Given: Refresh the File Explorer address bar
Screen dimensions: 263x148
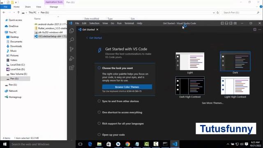Looking at the screenshot, I should pos(218,13).
